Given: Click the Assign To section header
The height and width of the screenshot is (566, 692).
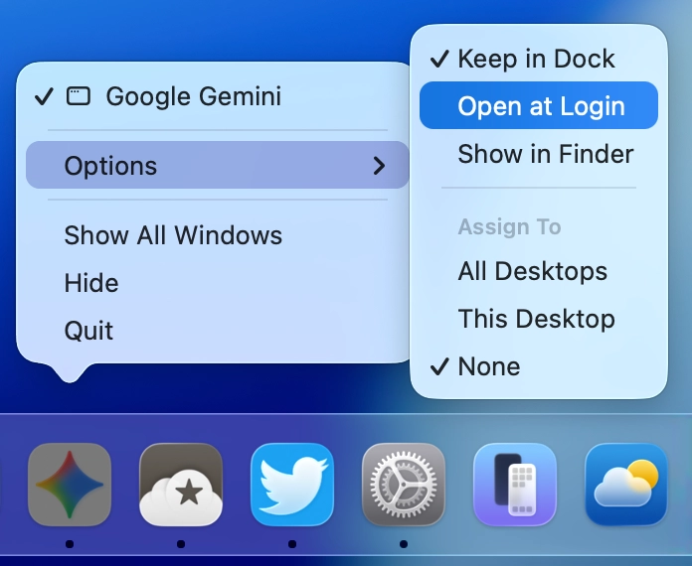Looking at the screenshot, I should pos(509,227).
